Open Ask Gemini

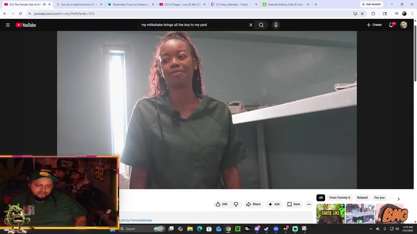pos(371,5)
